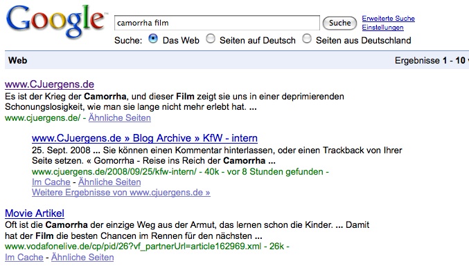Image resolution: width=469 pixels, height=270 pixels.
Task: Click the Web tab label
Action: point(17,61)
